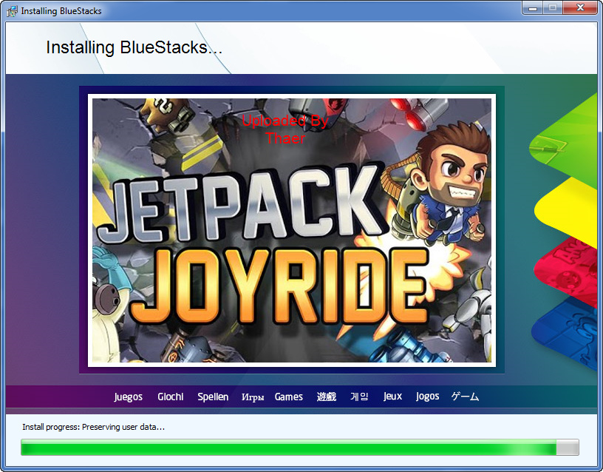
Task: Click the 'Uploaded By Thaer' red watermark text
Action: 285,129
